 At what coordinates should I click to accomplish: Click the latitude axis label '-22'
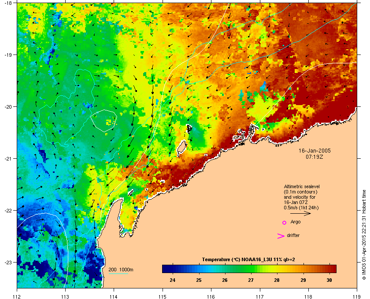pyautogui.click(x=8, y=210)
